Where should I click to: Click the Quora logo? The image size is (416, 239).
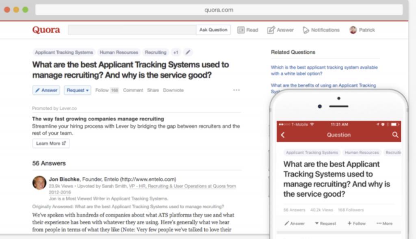pos(46,30)
